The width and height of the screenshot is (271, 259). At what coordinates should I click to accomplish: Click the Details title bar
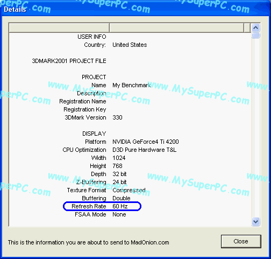[x=135, y=9]
